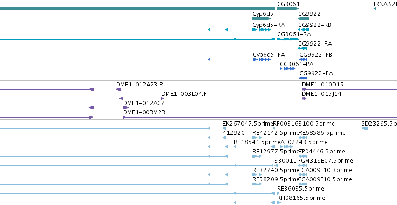Viewport: 397px width, 205px height.
Task: Select the RE32740.5prime EST label
Action: (x=276, y=170)
